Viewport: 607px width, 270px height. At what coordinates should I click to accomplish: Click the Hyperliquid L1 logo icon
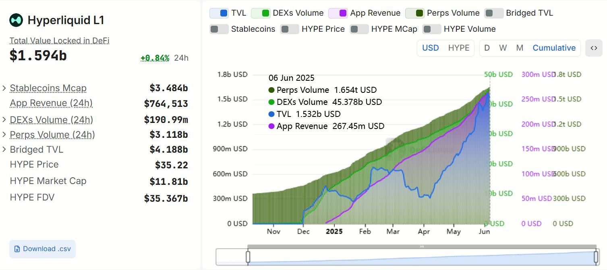(x=17, y=20)
